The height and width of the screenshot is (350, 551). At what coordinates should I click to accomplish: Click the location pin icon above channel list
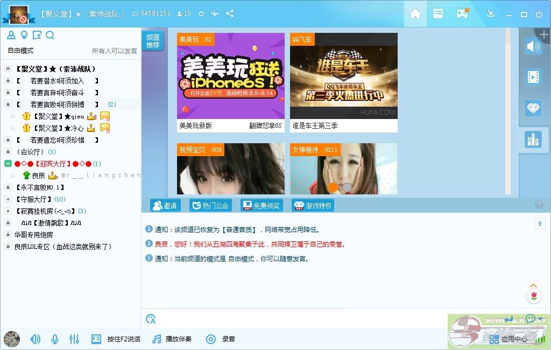pos(24,36)
